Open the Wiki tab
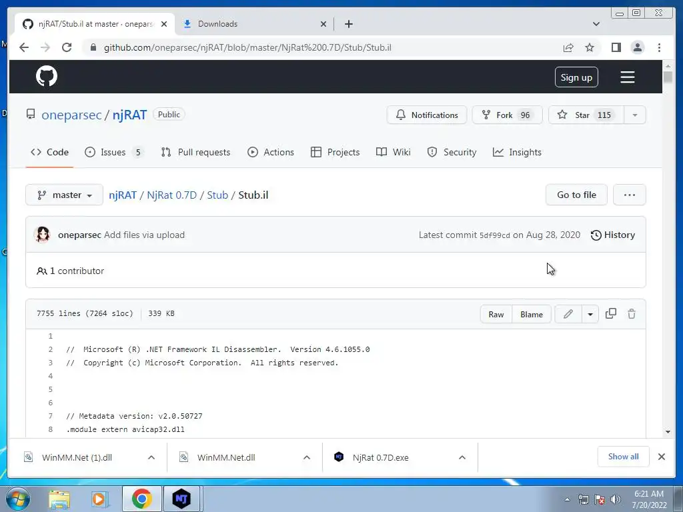The height and width of the screenshot is (512, 683). point(393,152)
